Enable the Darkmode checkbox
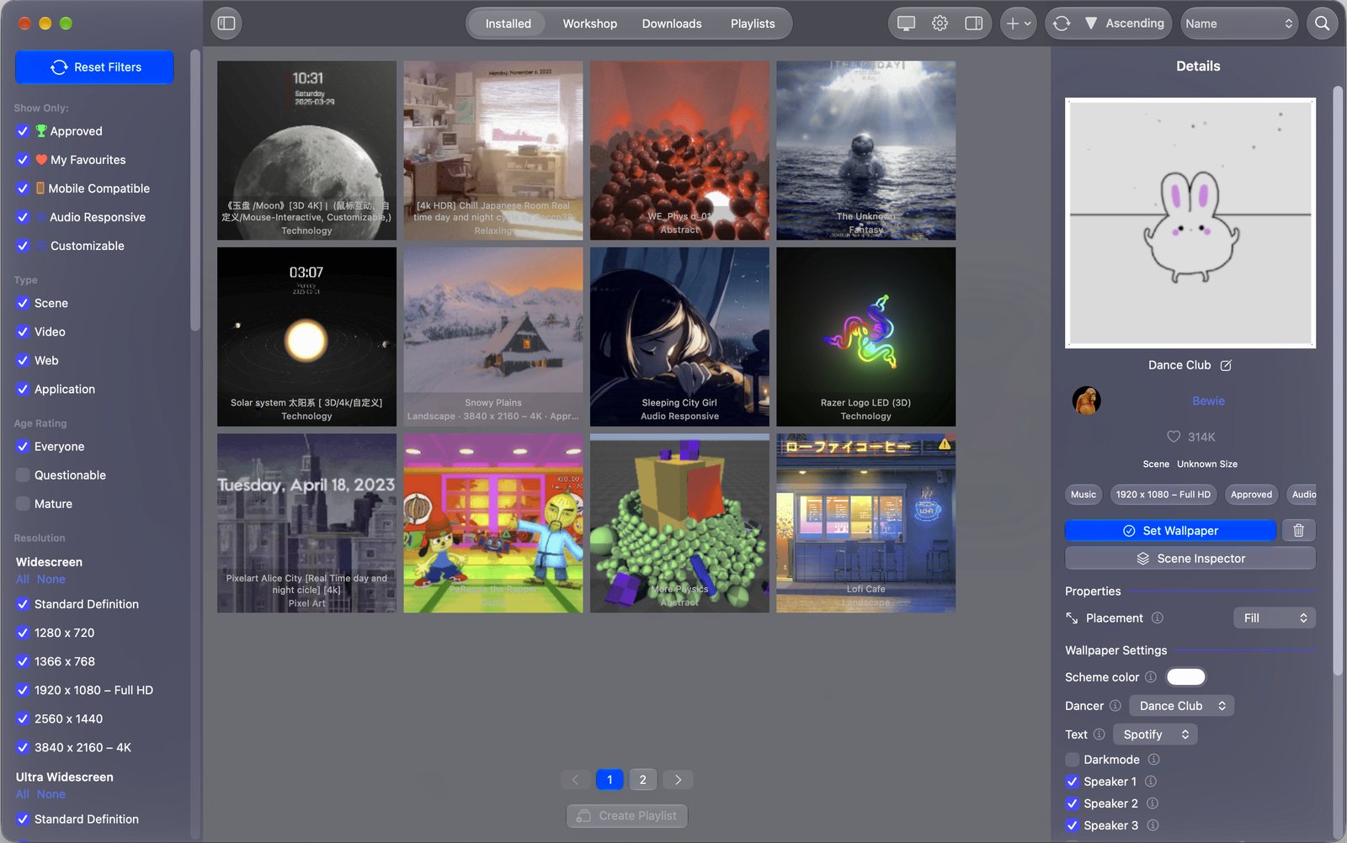The height and width of the screenshot is (843, 1347). 1072,759
